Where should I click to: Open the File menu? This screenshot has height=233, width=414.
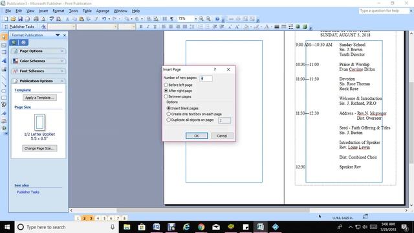pos(8,11)
